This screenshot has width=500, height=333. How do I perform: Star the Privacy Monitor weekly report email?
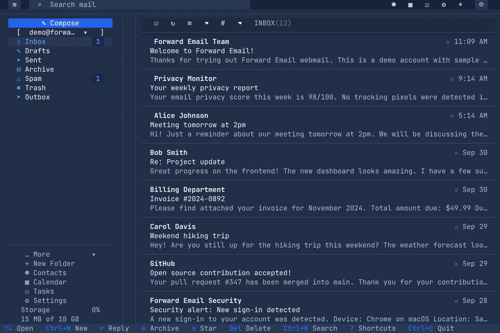[x=452, y=79]
